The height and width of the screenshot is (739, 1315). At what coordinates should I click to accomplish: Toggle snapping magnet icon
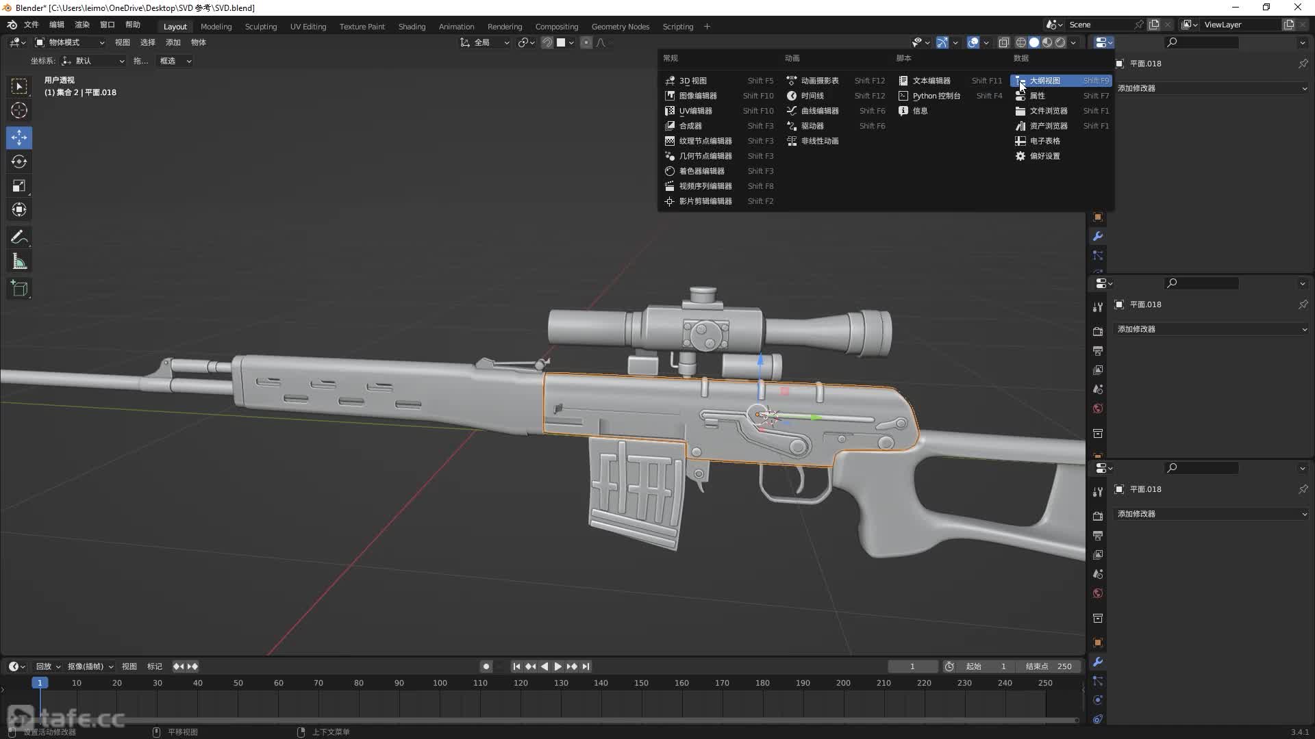click(547, 42)
